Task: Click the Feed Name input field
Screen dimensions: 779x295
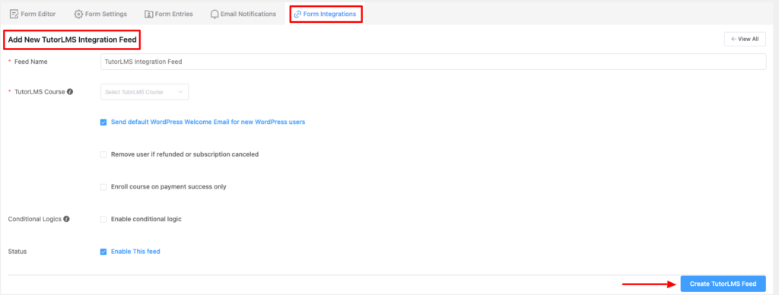Action: point(433,62)
